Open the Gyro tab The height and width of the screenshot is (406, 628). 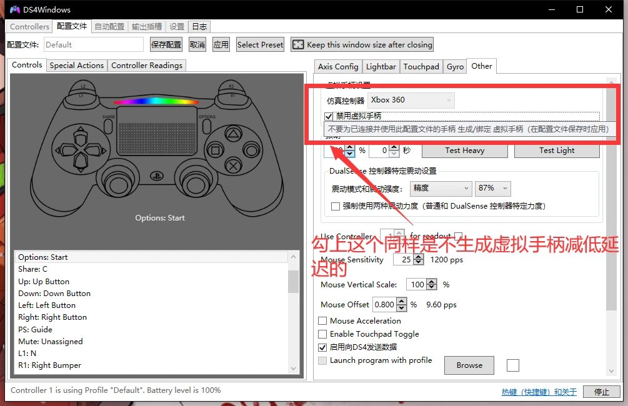tap(456, 66)
